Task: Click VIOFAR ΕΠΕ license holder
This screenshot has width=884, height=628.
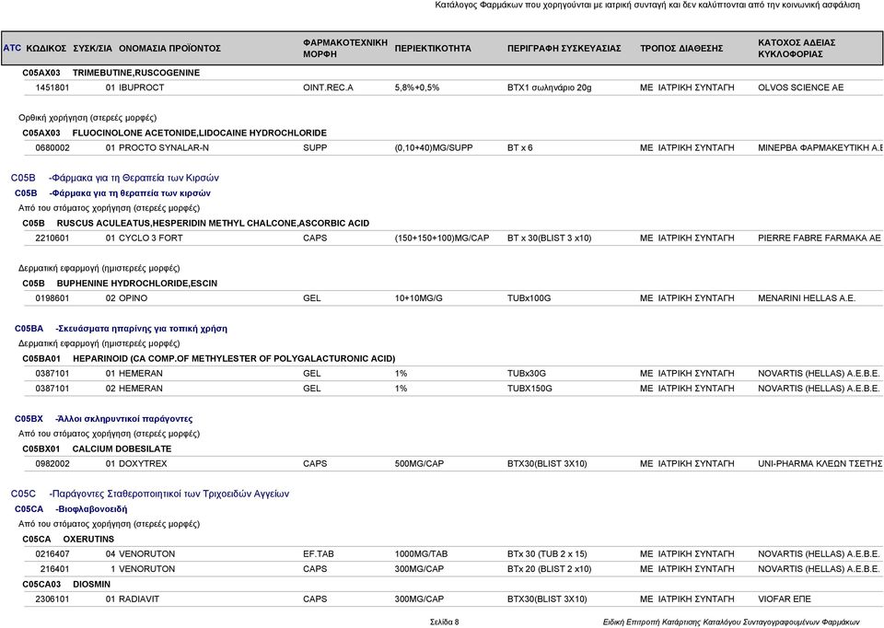Action: 785,599
